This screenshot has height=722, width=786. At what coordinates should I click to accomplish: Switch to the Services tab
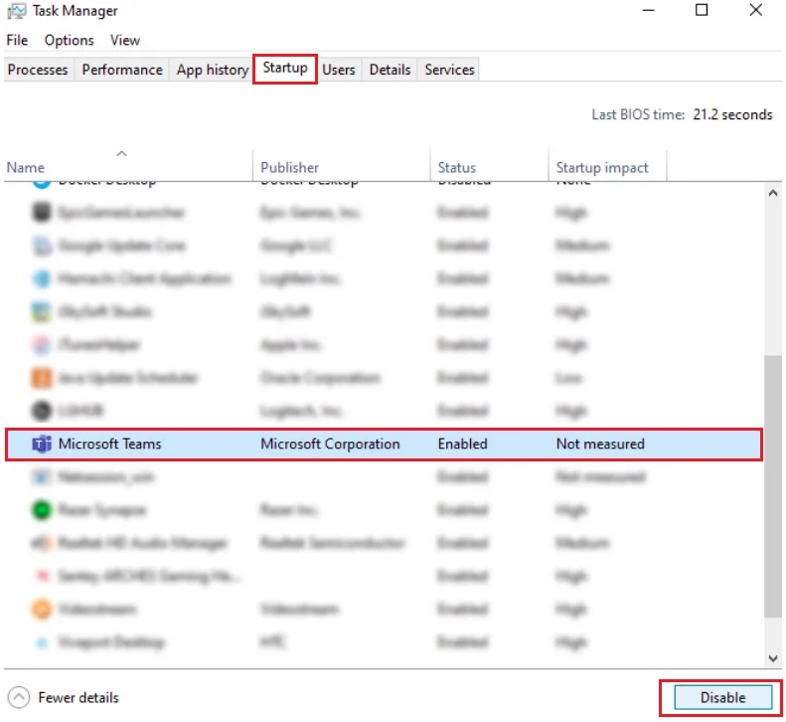(x=450, y=70)
